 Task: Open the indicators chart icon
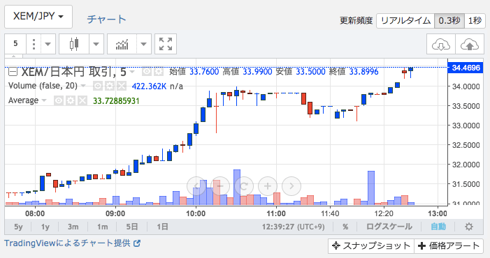coord(122,44)
